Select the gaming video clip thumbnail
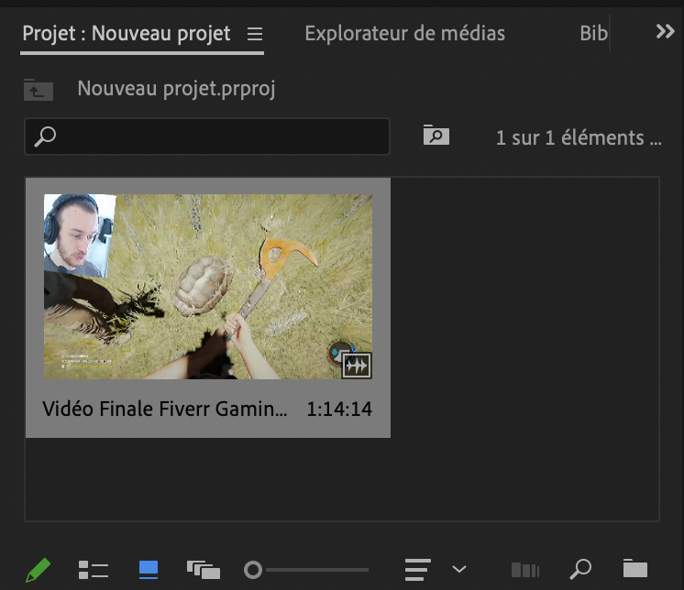Image resolution: width=684 pixels, height=590 pixels. coord(208,286)
